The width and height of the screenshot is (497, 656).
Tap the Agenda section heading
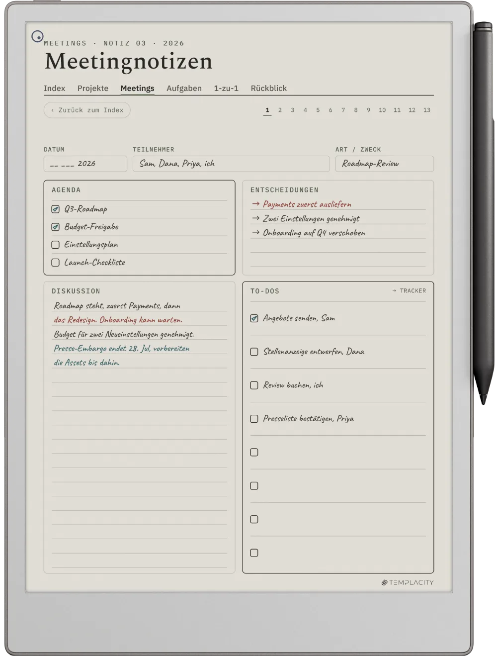pyautogui.click(x=66, y=190)
